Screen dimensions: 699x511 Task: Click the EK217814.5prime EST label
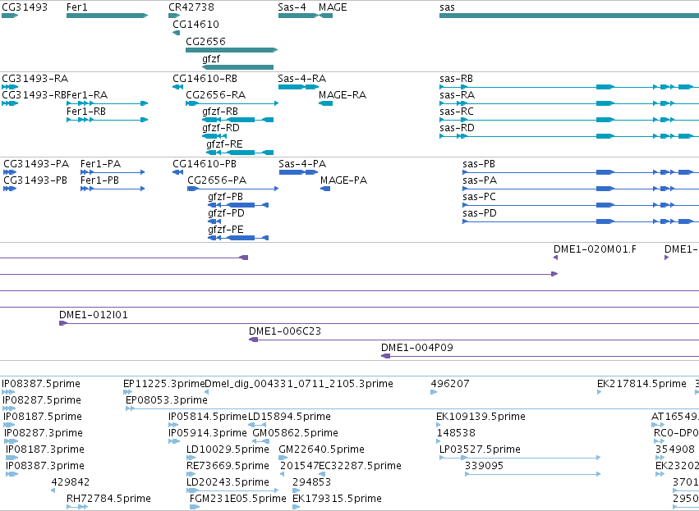642,384
